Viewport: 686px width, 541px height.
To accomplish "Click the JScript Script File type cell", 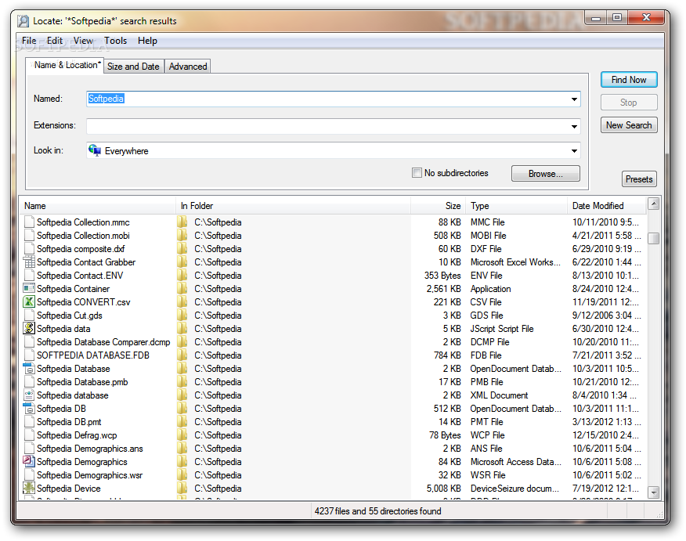I will [x=502, y=329].
